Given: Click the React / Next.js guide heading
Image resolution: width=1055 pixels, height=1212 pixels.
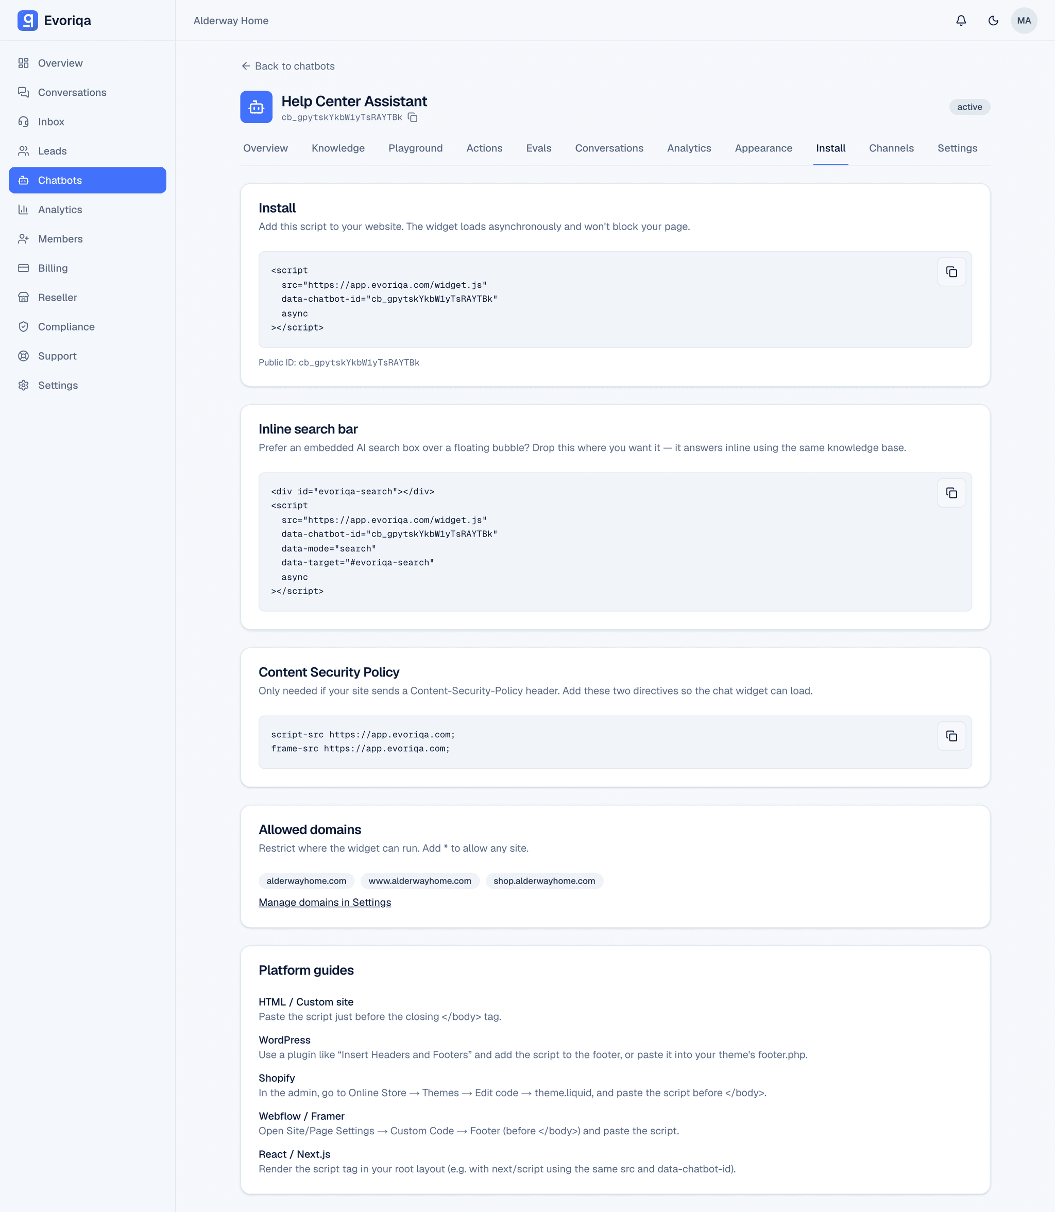Looking at the screenshot, I should pyautogui.click(x=294, y=1154).
